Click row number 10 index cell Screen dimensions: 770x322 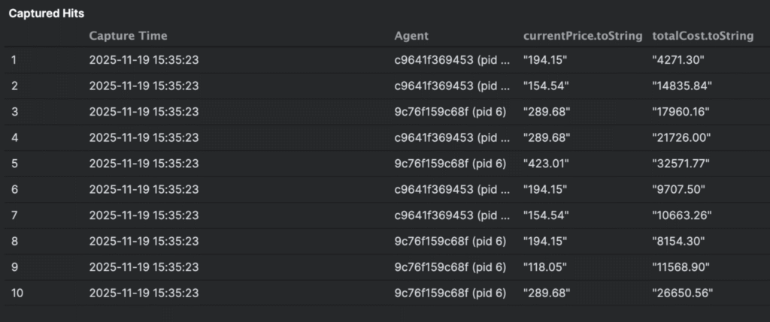click(x=17, y=293)
